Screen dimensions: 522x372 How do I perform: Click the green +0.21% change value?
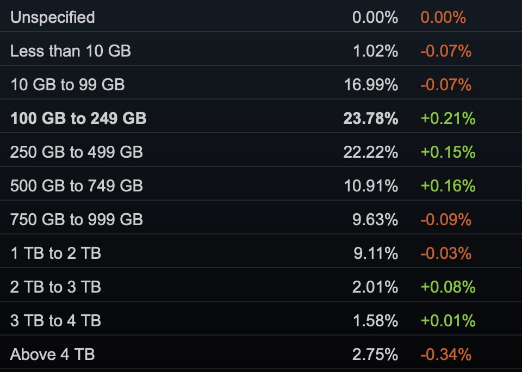pos(448,119)
